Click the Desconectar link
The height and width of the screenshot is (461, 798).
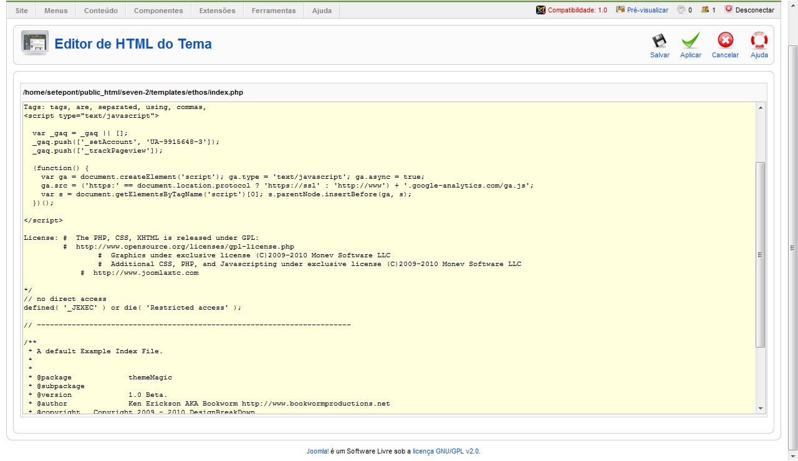pyautogui.click(x=755, y=11)
